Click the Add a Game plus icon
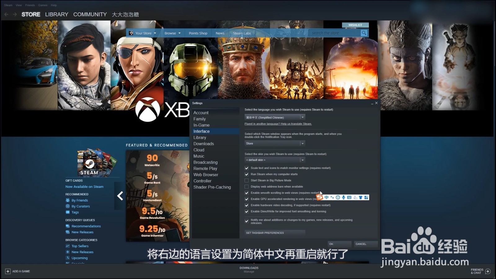This screenshot has height=279, width=496. (x=8, y=271)
